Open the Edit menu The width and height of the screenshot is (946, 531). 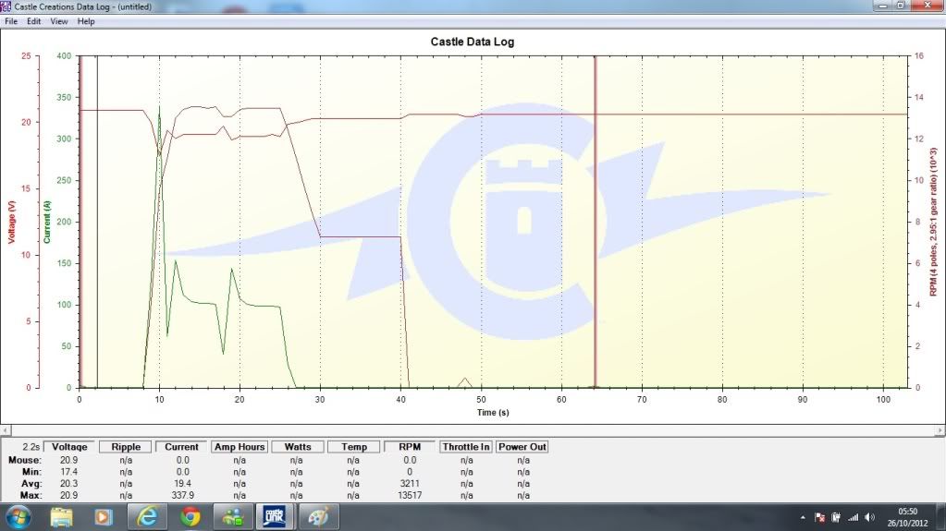[34, 21]
